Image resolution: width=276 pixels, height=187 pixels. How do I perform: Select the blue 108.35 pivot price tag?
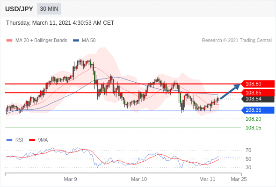257,110
